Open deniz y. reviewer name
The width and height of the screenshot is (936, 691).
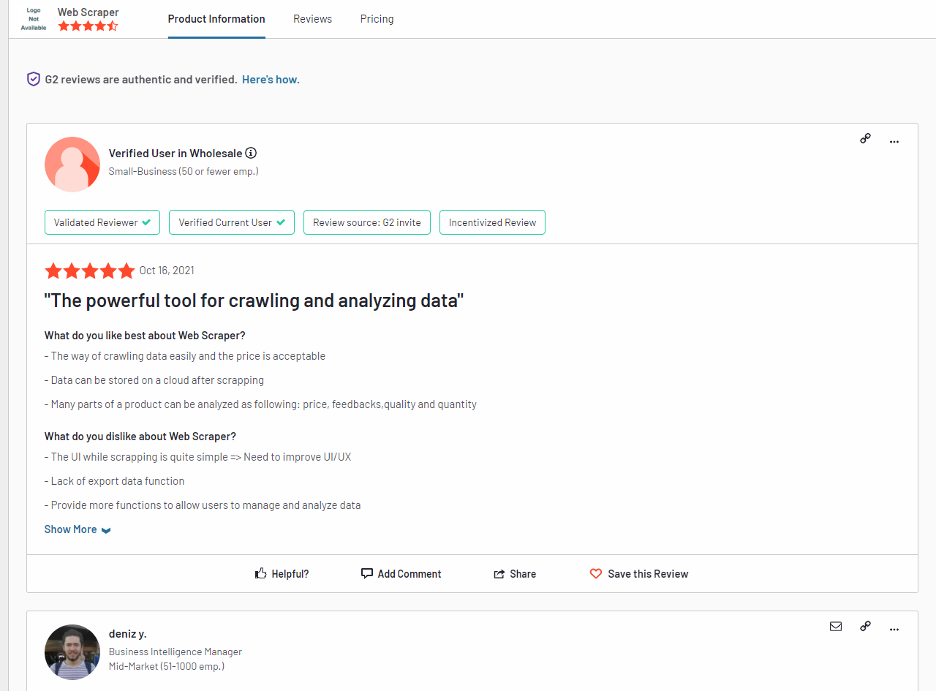[x=128, y=634]
